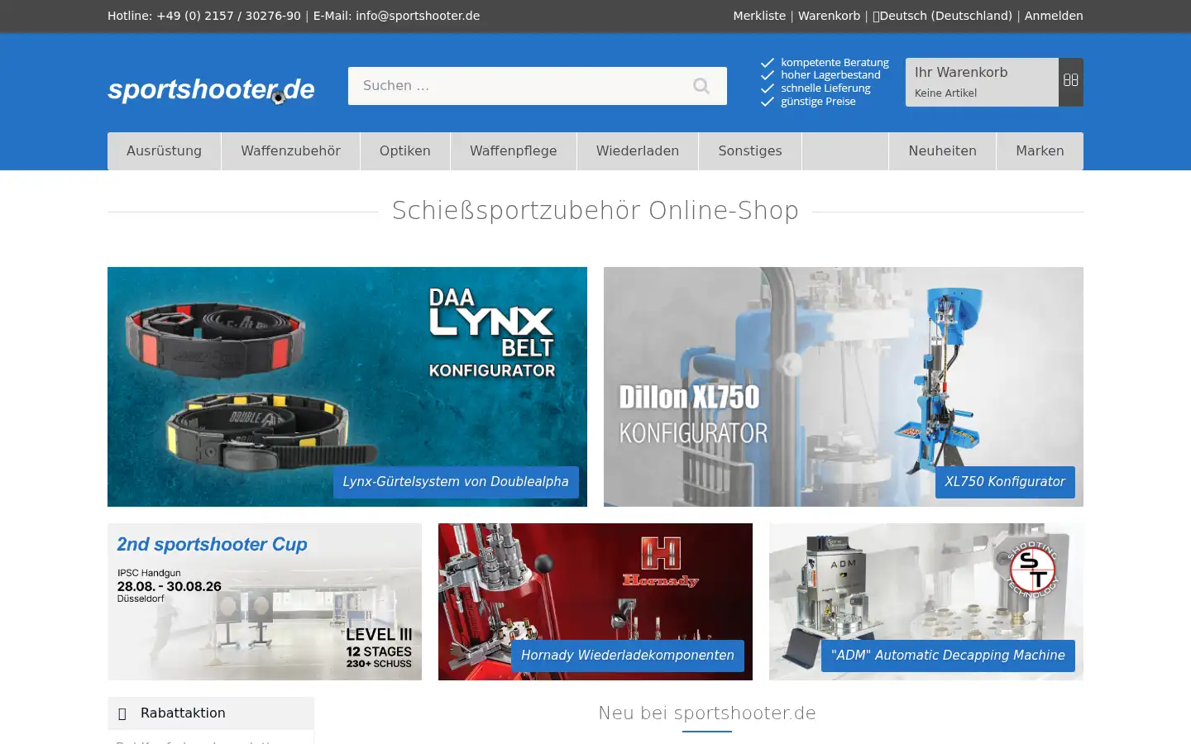Open the Deutsch (Deutschland) language selector
Screen dimensions: 1191x744
(x=942, y=16)
